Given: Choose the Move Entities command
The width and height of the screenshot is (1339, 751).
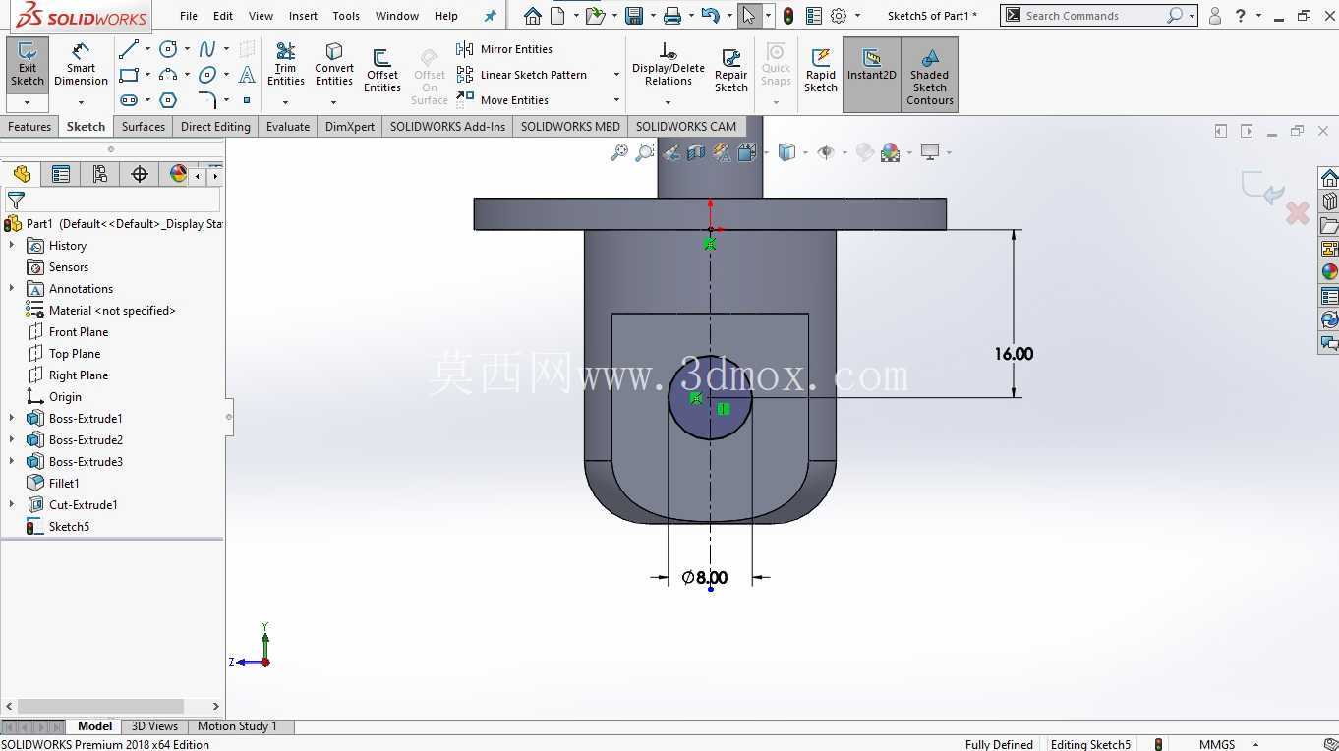Looking at the screenshot, I should pyautogui.click(x=502, y=100).
